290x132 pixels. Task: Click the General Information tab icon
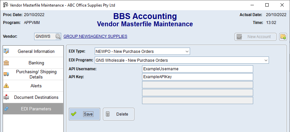click(6, 51)
